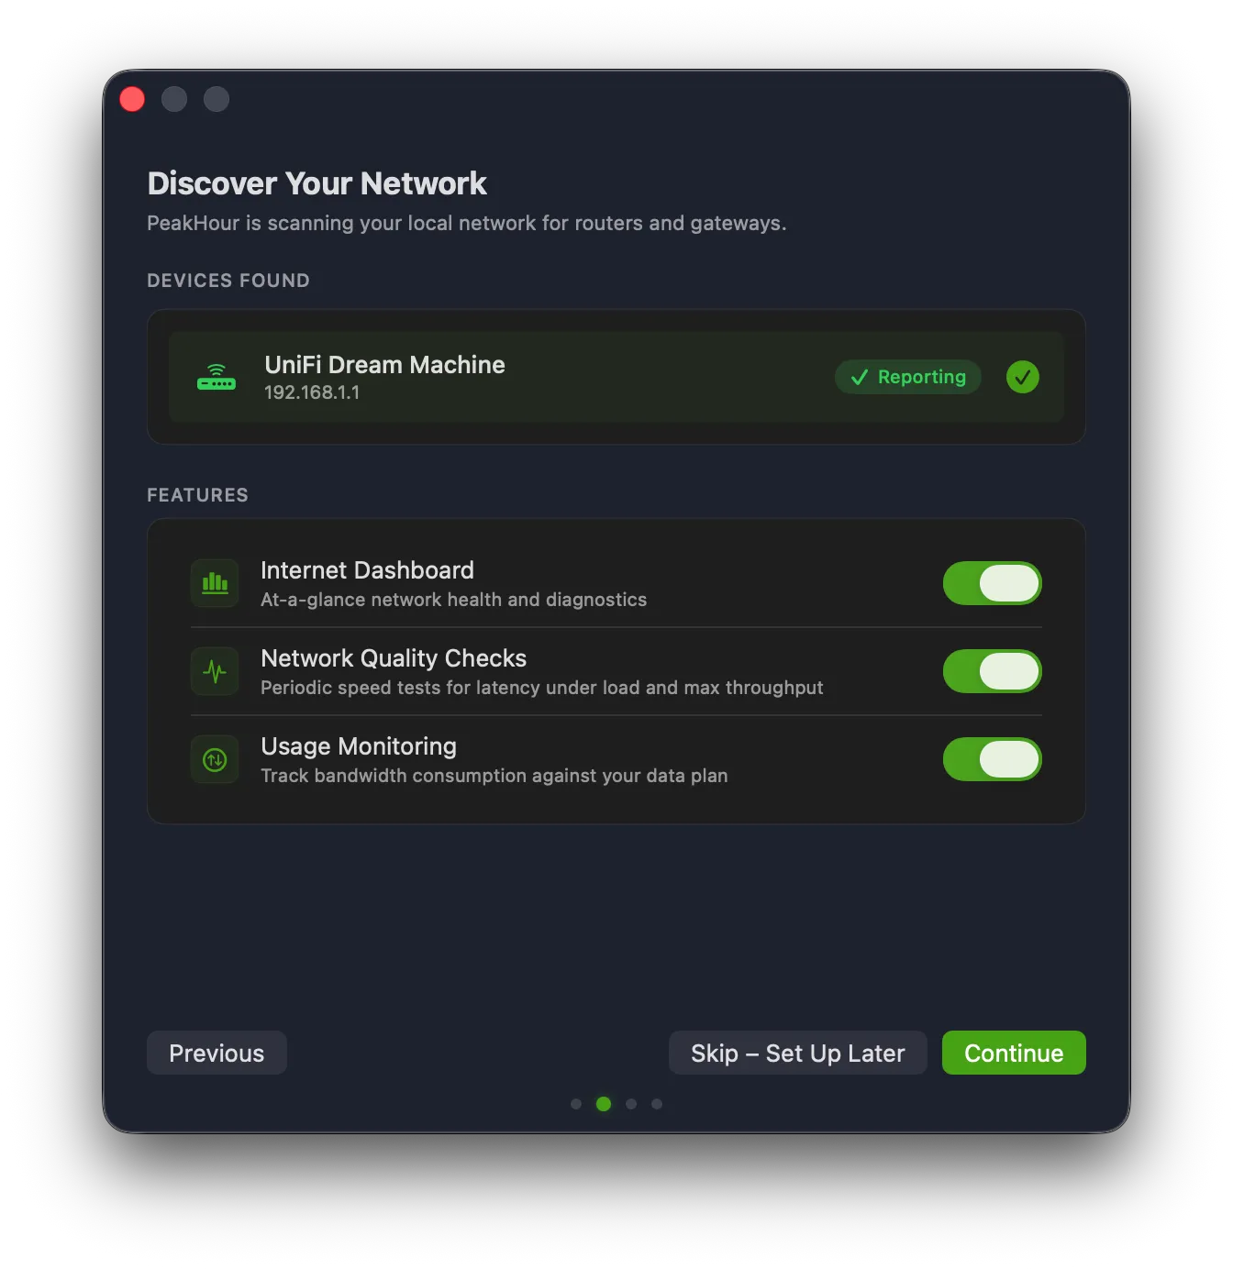
Task: Click the Network Quality Checks label
Action: (x=394, y=658)
